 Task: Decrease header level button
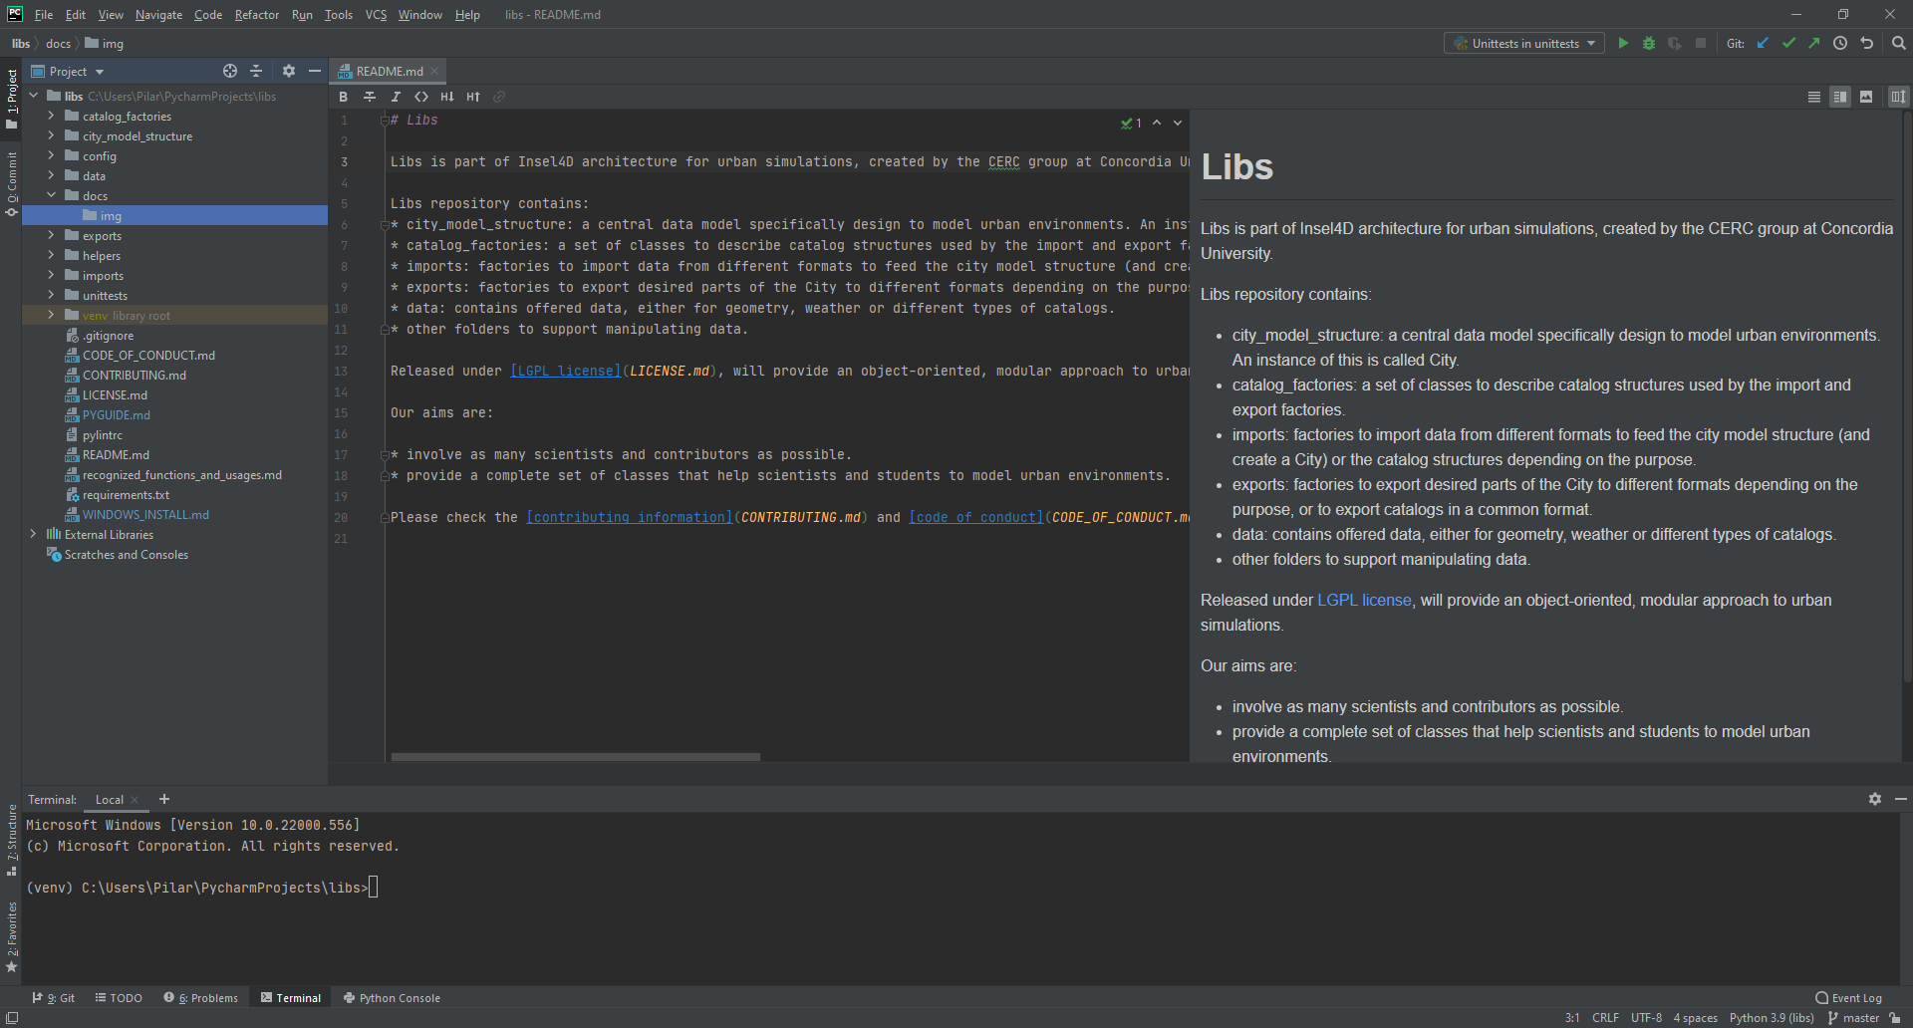tap(447, 97)
